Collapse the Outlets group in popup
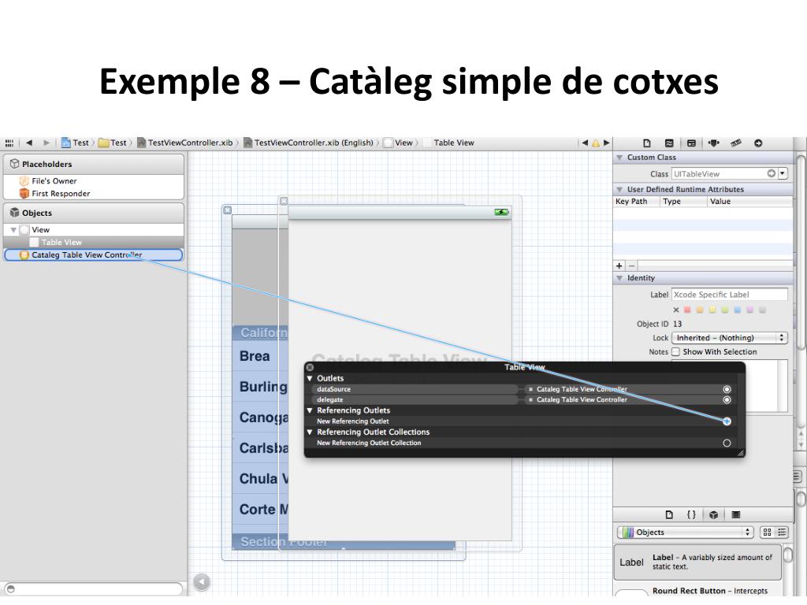The width and height of the screenshot is (807, 605). pos(310,378)
